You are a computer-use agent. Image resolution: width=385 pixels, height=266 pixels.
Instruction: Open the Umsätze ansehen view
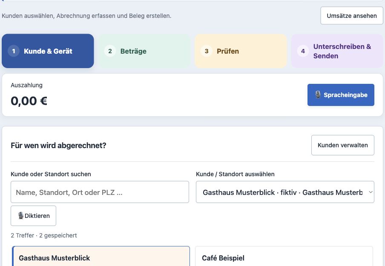[352, 16]
